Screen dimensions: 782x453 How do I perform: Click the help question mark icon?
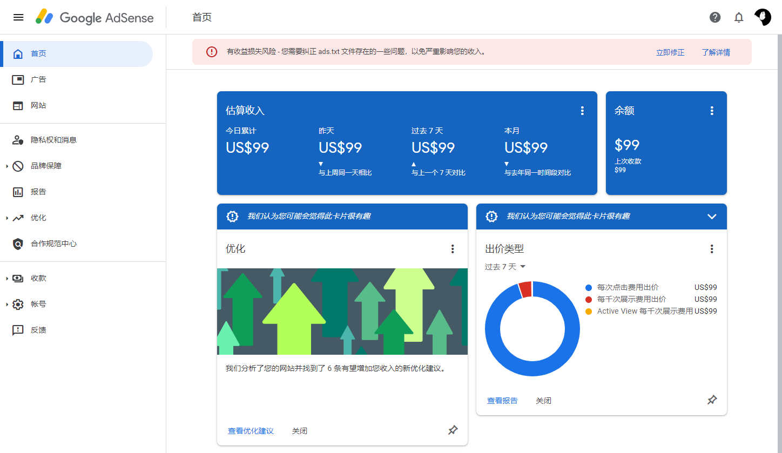coord(714,17)
